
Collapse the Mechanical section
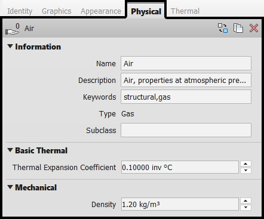(10, 187)
